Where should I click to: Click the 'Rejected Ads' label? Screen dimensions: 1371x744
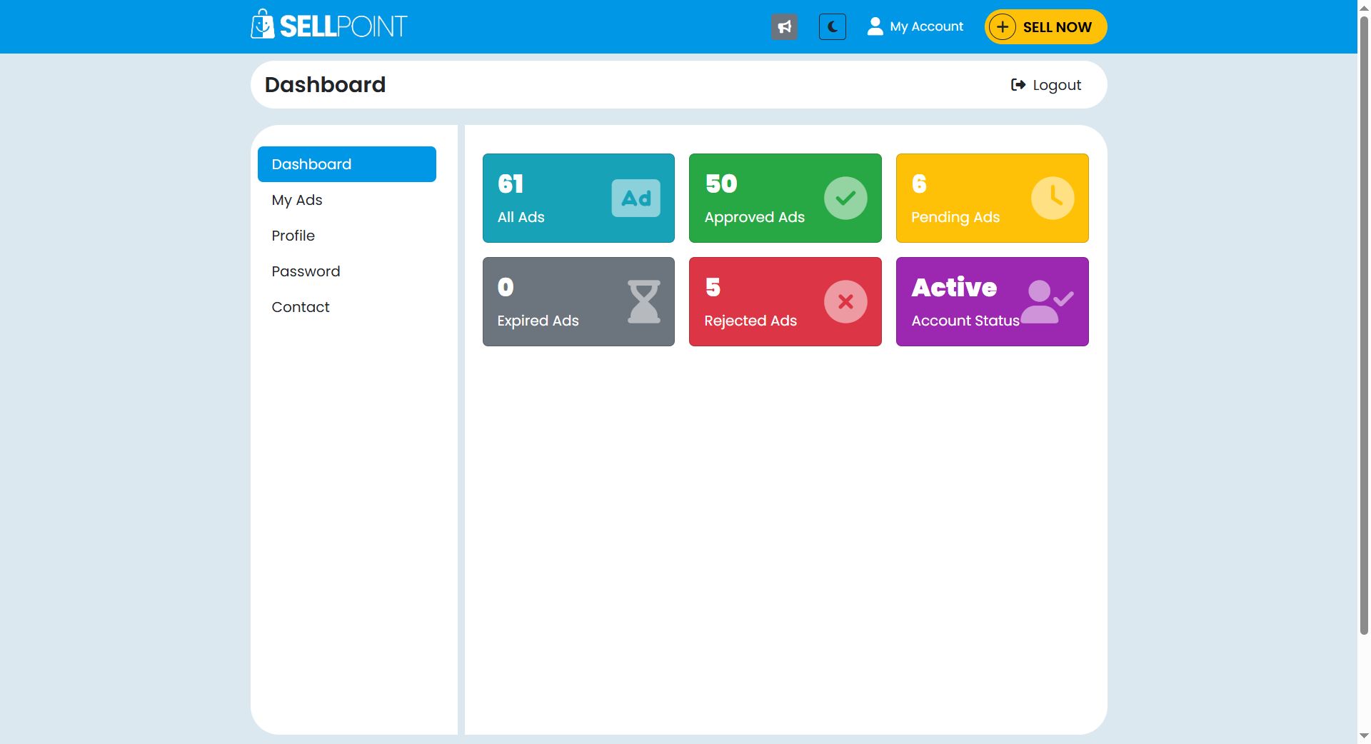(x=750, y=321)
